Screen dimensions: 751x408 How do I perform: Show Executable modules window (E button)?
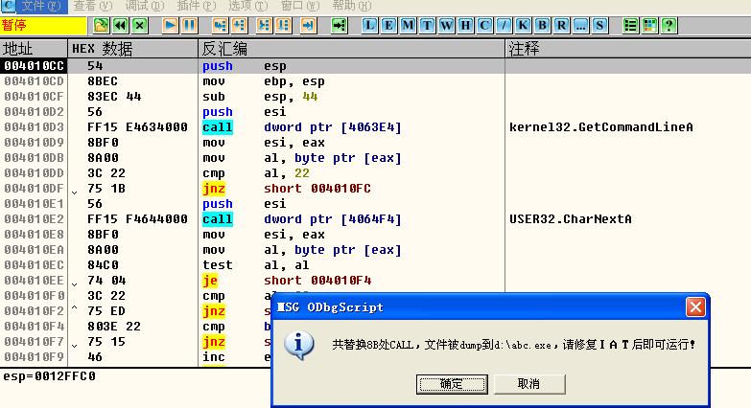[389, 25]
